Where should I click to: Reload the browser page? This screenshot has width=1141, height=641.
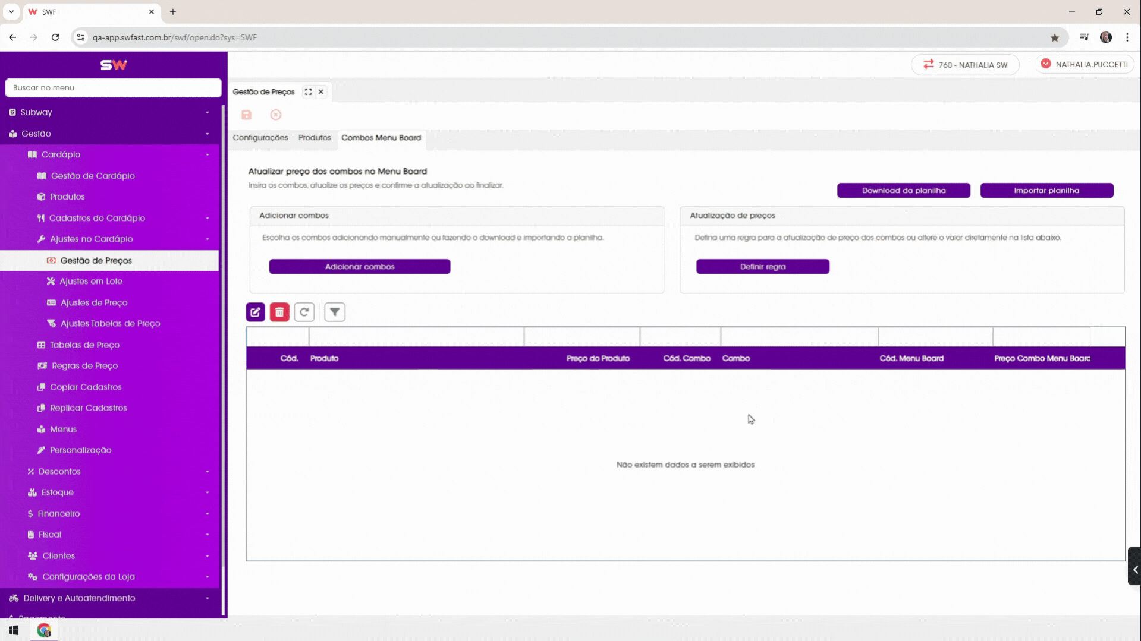pos(55,37)
